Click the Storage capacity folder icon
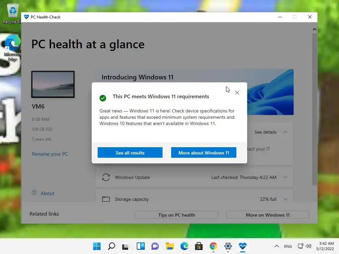The width and height of the screenshot is (339, 254). point(106,199)
